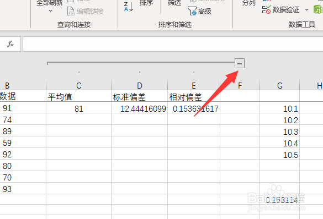The height and width of the screenshot is (219, 323).
Task: Collapse the column group with minus button
Action: pyautogui.click(x=240, y=63)
